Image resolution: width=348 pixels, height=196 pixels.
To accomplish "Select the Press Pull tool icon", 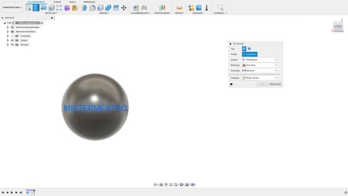I will tap(85, 8).
